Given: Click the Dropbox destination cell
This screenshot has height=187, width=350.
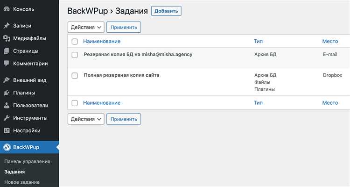Looking at the screenshot, I should coord(333,75).
